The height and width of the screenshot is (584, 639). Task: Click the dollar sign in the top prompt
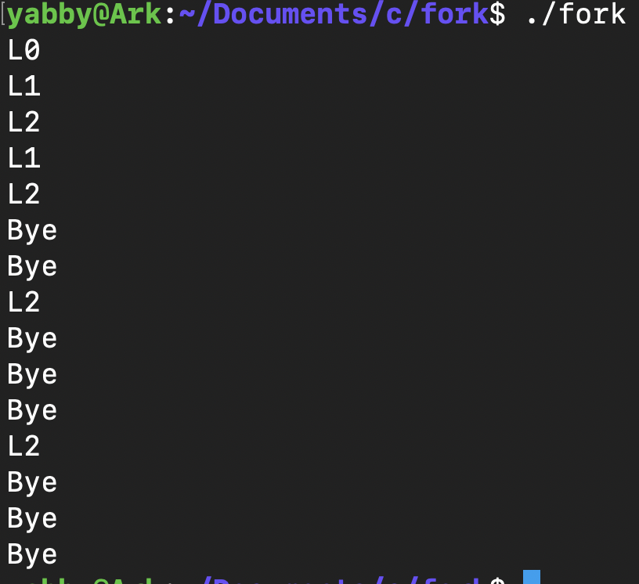(497, 15)
